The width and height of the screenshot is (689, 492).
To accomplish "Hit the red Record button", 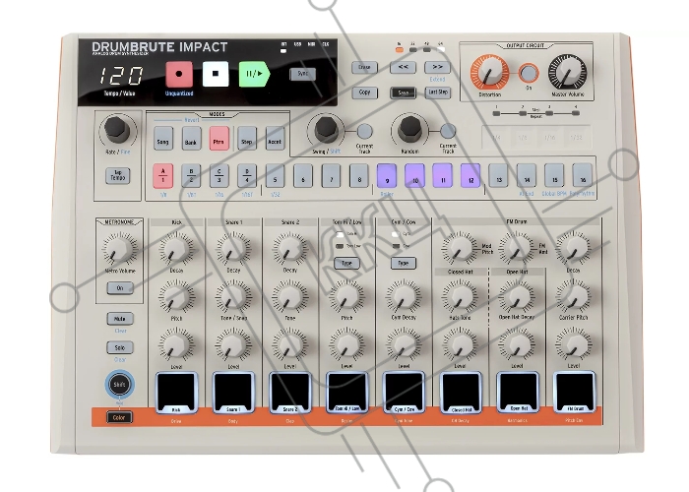I will [x=179, y=74].
